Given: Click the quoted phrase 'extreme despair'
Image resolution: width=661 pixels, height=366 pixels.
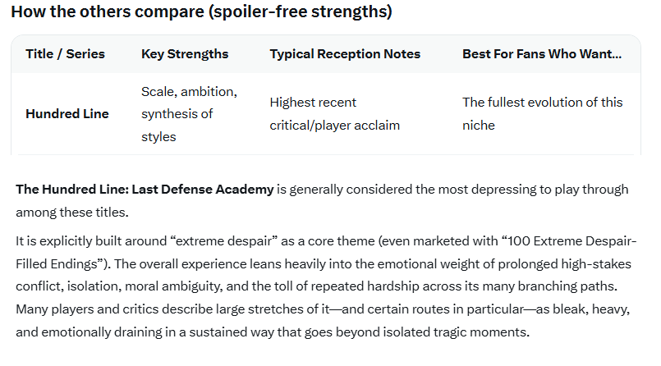Looking at the screenshot, I should [224, 241].
